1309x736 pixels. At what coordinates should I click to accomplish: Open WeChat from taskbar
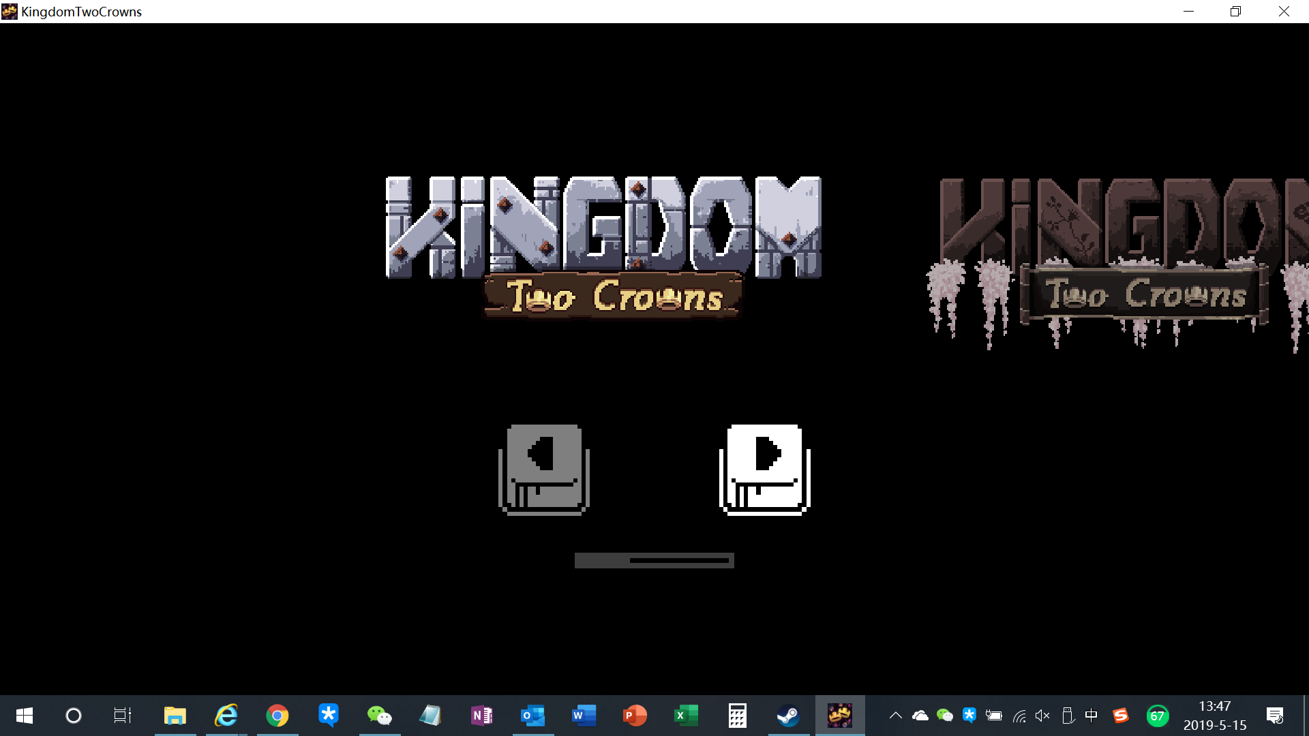point(380,716)
